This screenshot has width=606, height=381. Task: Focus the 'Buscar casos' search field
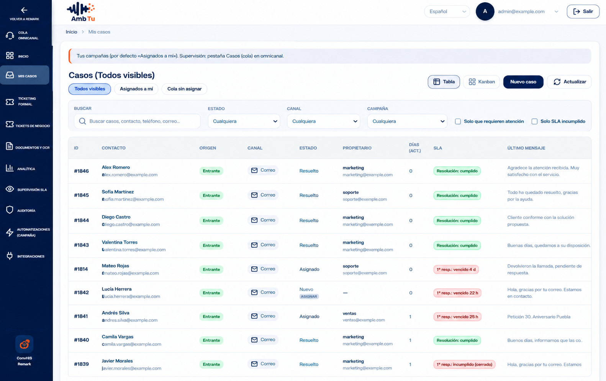(x=137, y=121)
